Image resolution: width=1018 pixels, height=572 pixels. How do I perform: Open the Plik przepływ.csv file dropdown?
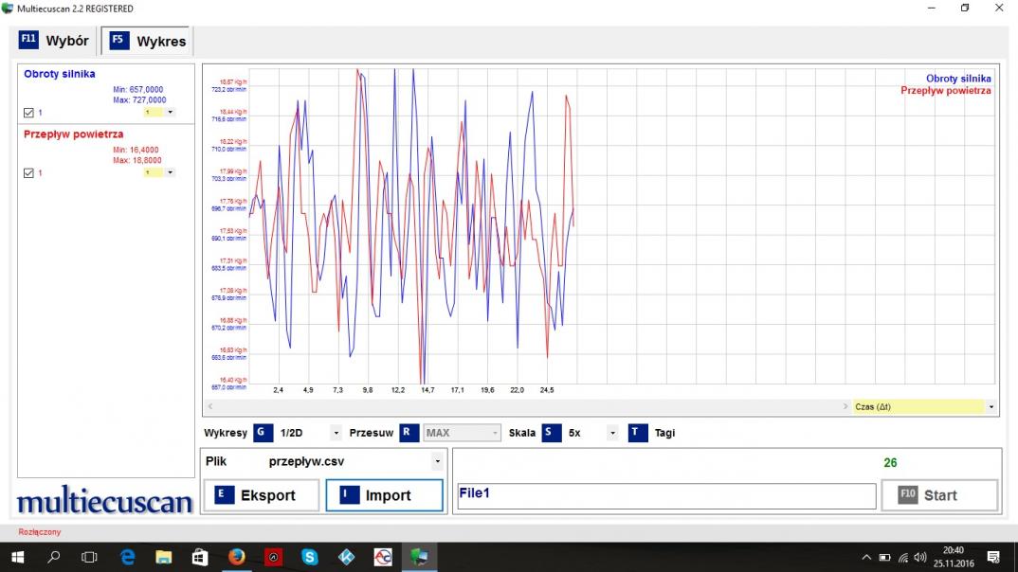click(437, 462)
